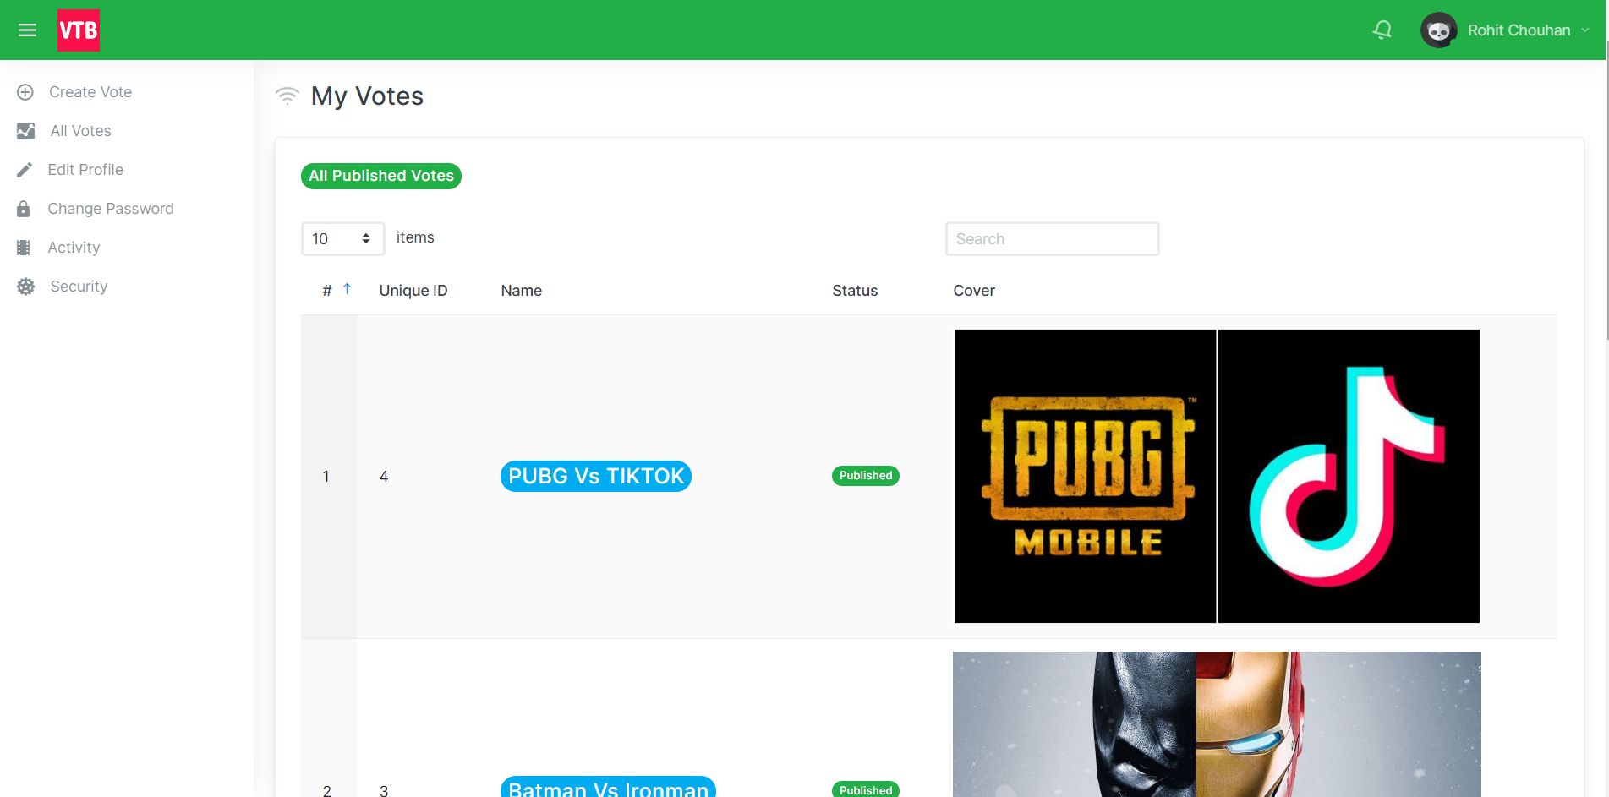Click the All Votes chart icon

[25, 131]
